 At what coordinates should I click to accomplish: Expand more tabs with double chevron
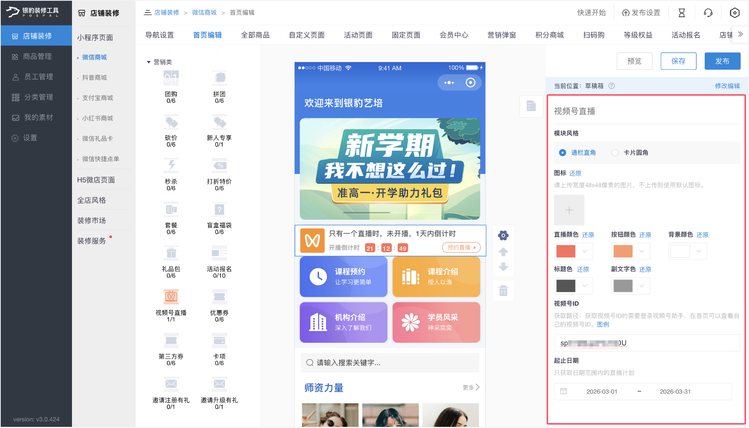(x=740, y=34)
